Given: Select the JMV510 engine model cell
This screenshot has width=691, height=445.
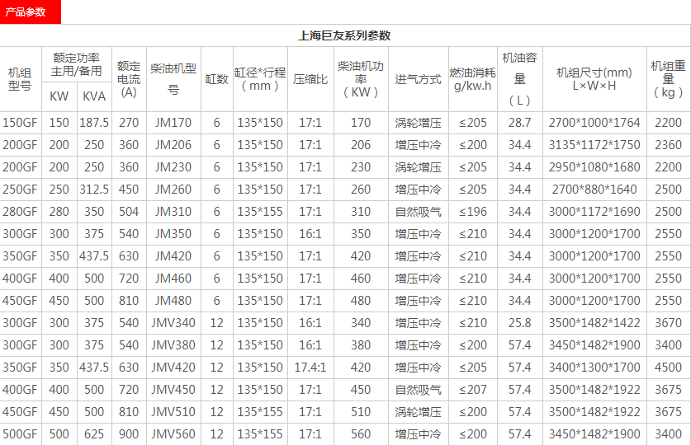Looking at the screenshot, I should click(173, 412).
